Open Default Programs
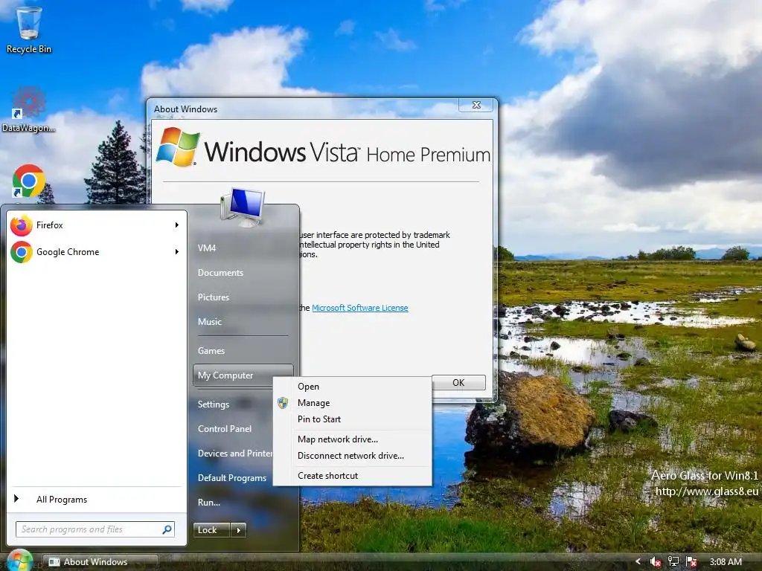The height and width of the screenshot is (571, 762). click(233, 478)
